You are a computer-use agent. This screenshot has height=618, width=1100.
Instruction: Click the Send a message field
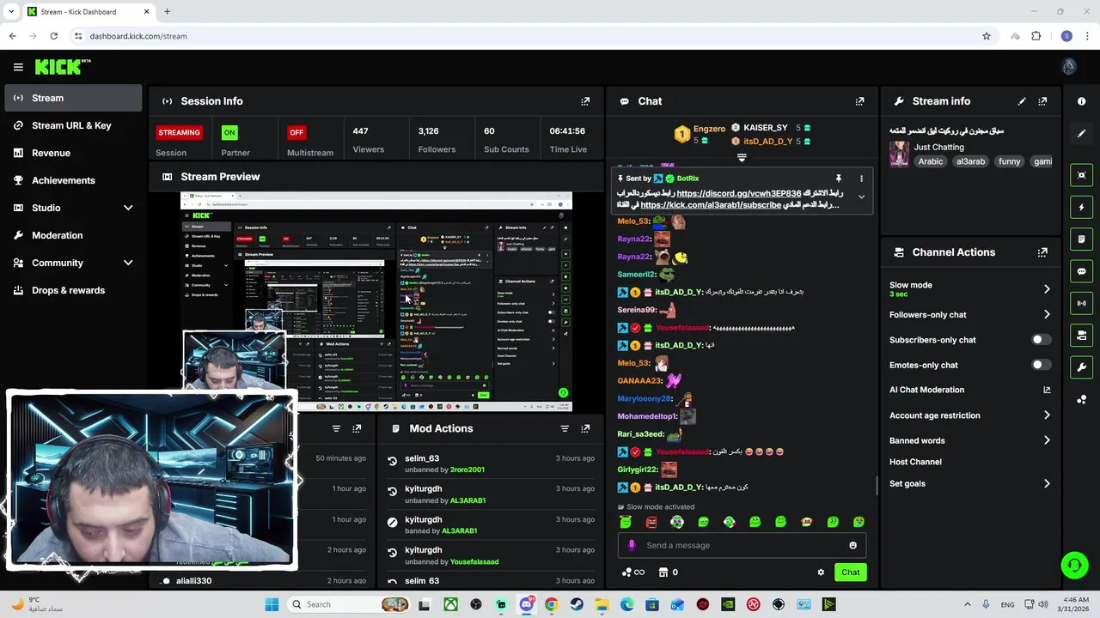point(742,545)
